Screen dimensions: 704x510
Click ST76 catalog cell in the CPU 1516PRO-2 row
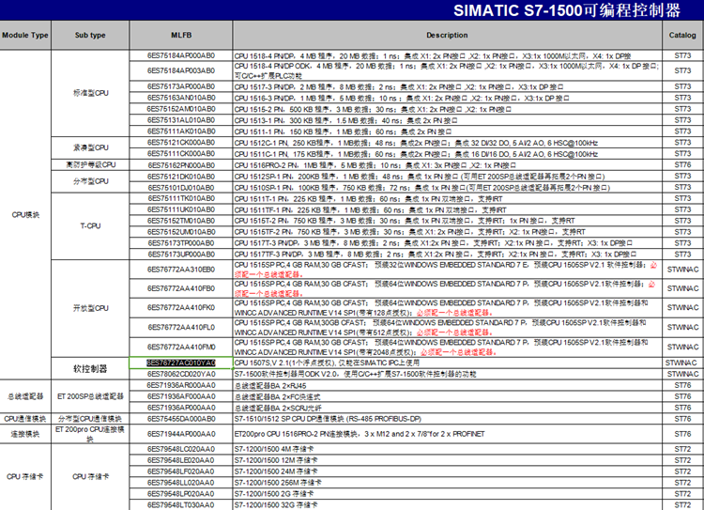pyautogui.click(x=682, y=165)
